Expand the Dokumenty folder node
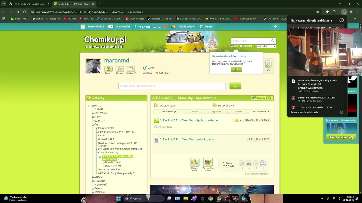Viewport: 362px width, 203px height. 93,113
